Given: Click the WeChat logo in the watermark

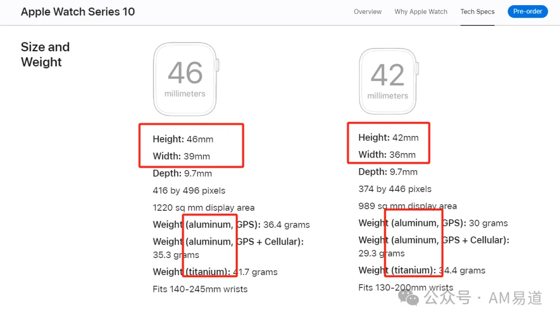Looking at the screenshot, I should click(409, 298).
